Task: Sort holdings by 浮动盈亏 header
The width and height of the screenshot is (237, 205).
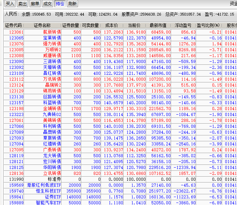Action: pyautogui.click(x=183, y=26)
